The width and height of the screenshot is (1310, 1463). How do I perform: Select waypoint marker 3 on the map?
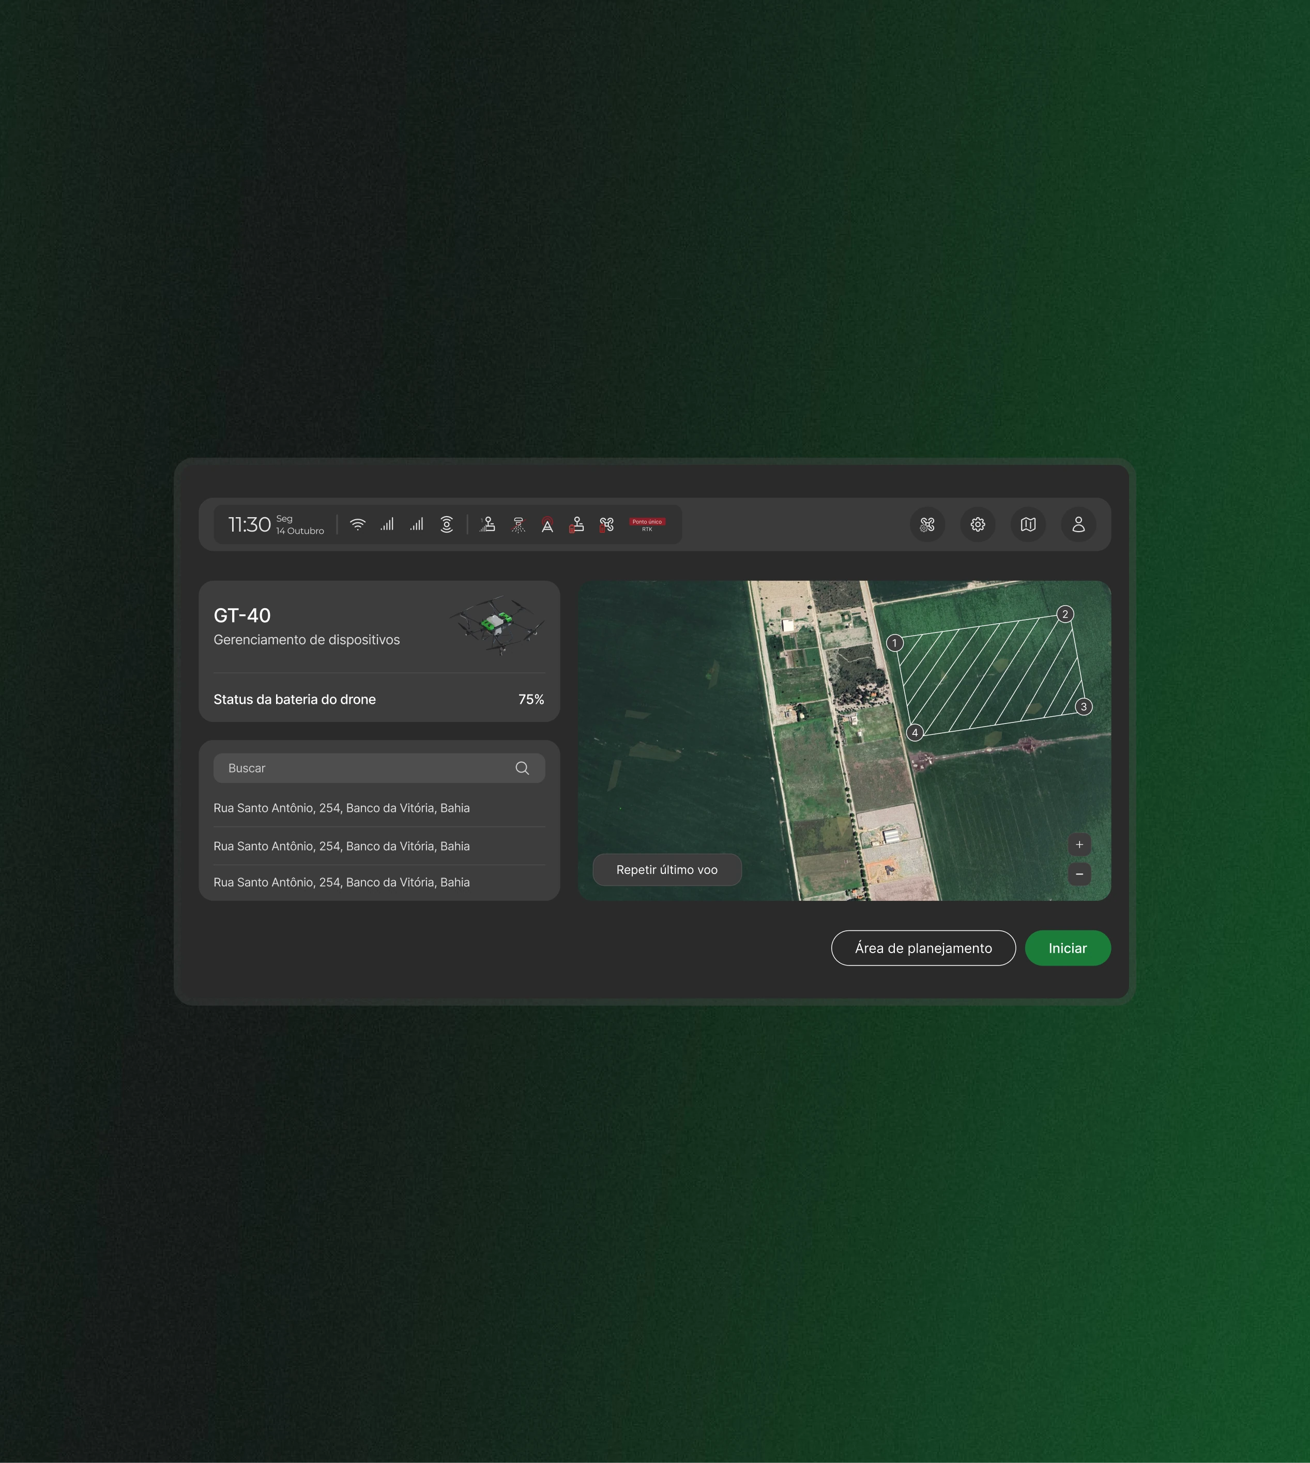click(x=1084, y=707)
